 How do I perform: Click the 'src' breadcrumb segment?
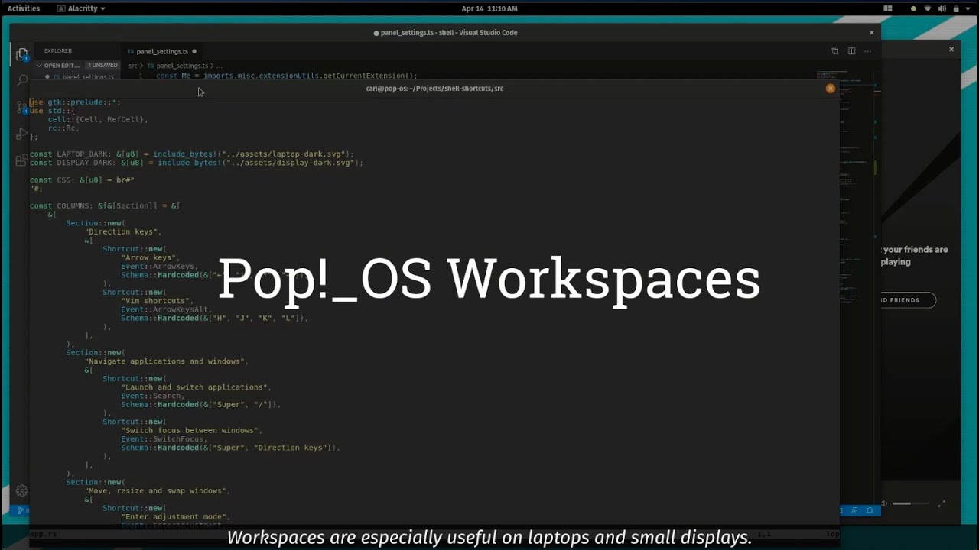click(133, 66)
